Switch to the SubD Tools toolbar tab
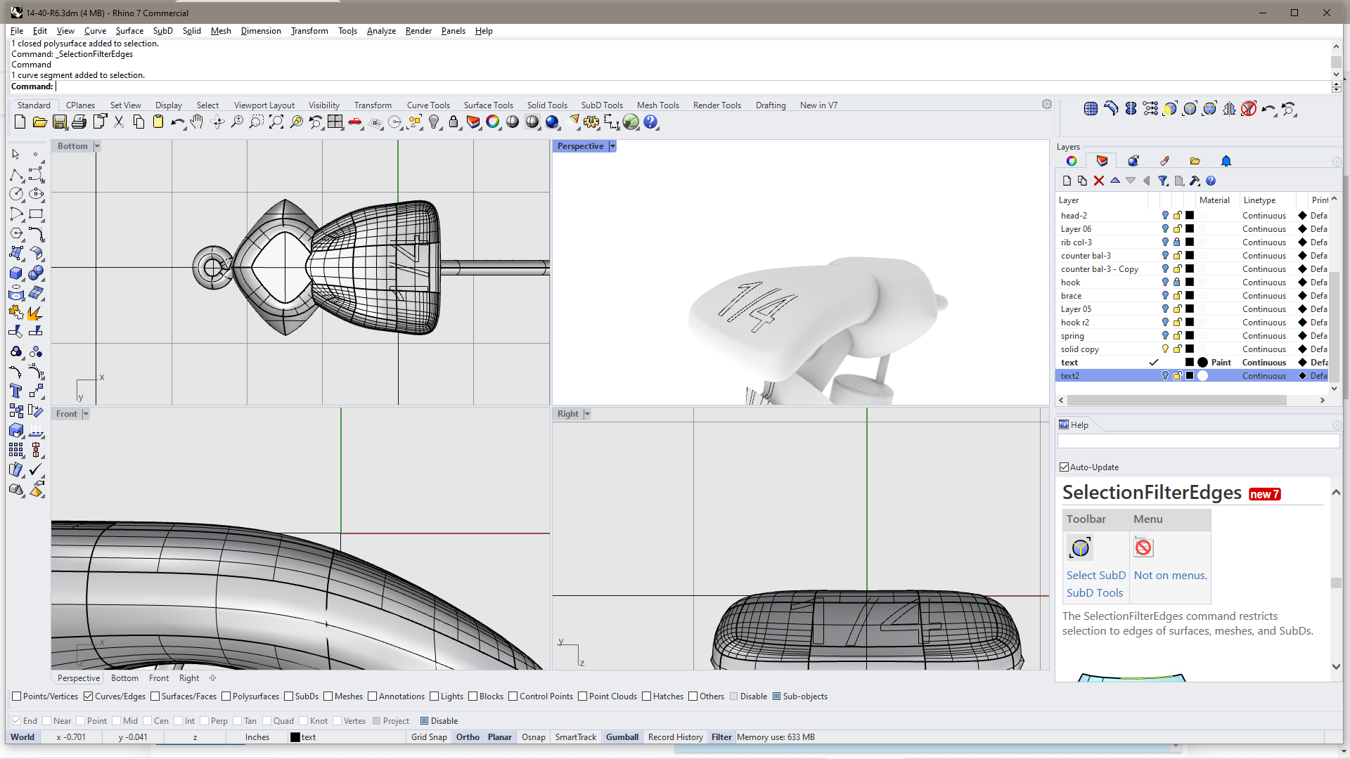 [602, 105]
